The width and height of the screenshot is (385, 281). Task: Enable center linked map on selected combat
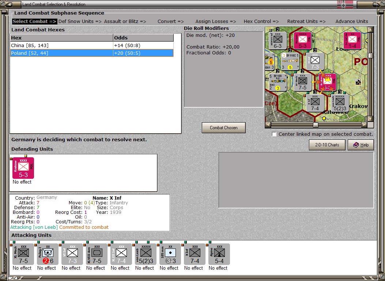pyautogui.click(x=274, y=134)
